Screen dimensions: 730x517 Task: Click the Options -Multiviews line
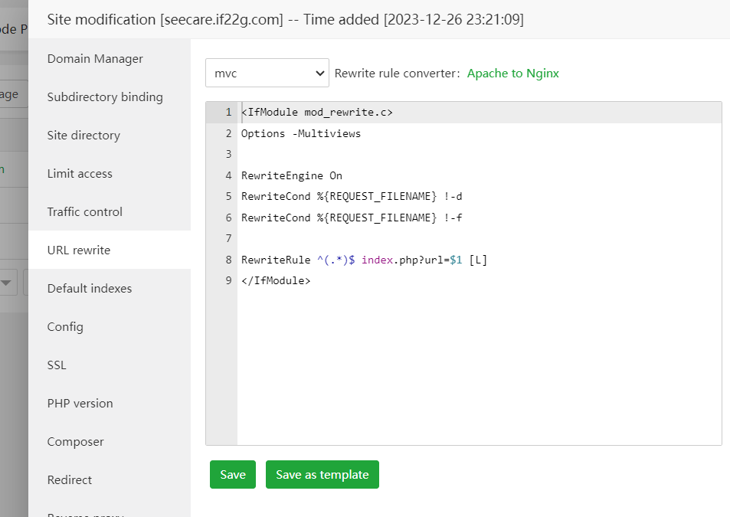300,134
